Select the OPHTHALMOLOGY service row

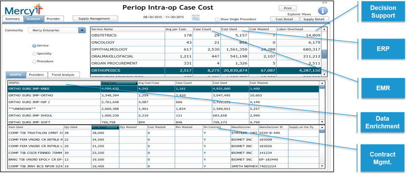point(127,50)
